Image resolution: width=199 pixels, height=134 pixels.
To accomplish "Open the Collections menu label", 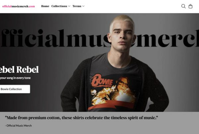I will coord(59,6).
